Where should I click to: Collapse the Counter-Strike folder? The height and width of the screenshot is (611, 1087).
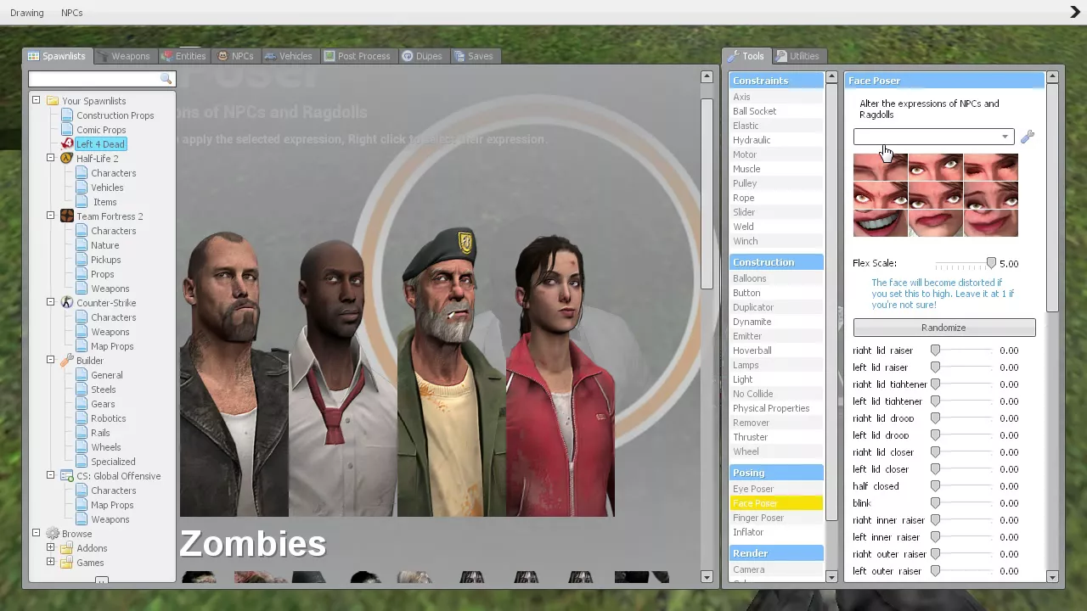[x=51, y=303]
